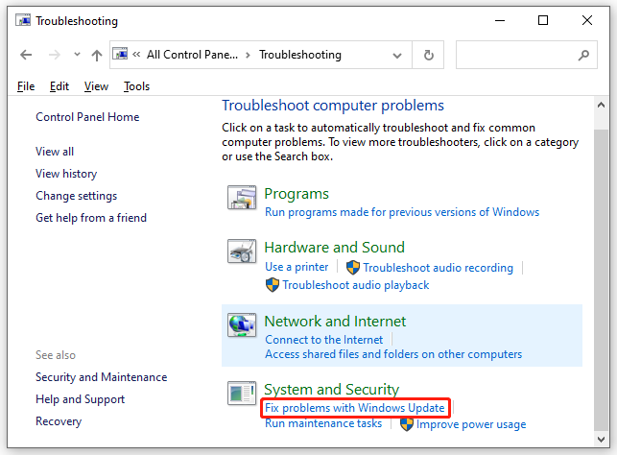This screenshot has width=617, height=455.
Task: Select All Control Panel breadcrumb
Action: 192,55
